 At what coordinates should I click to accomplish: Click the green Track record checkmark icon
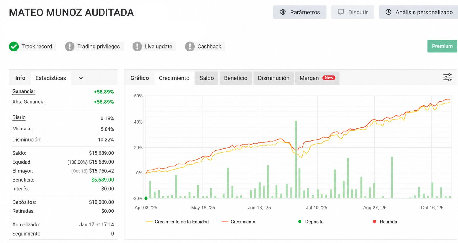coord(14,46)
